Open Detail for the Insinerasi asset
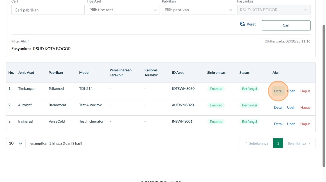 click(279, 124)
